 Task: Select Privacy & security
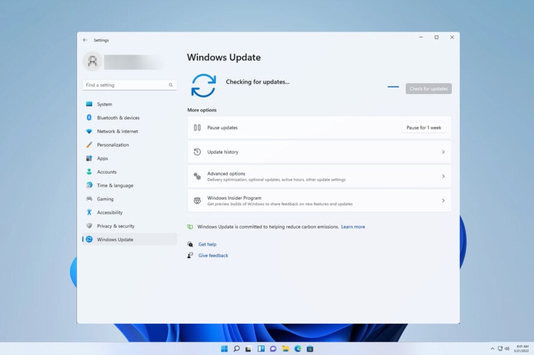(130, 226)
